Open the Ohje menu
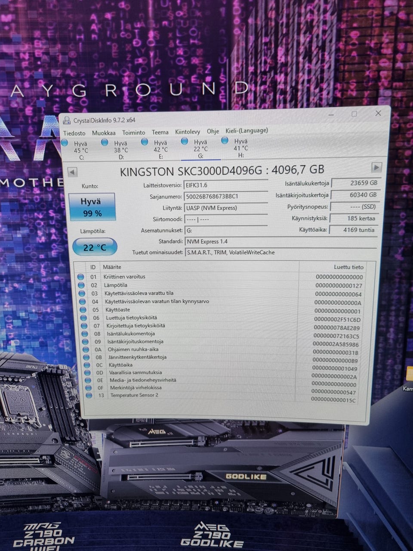 pyautogui.click(x=213, y=131)
